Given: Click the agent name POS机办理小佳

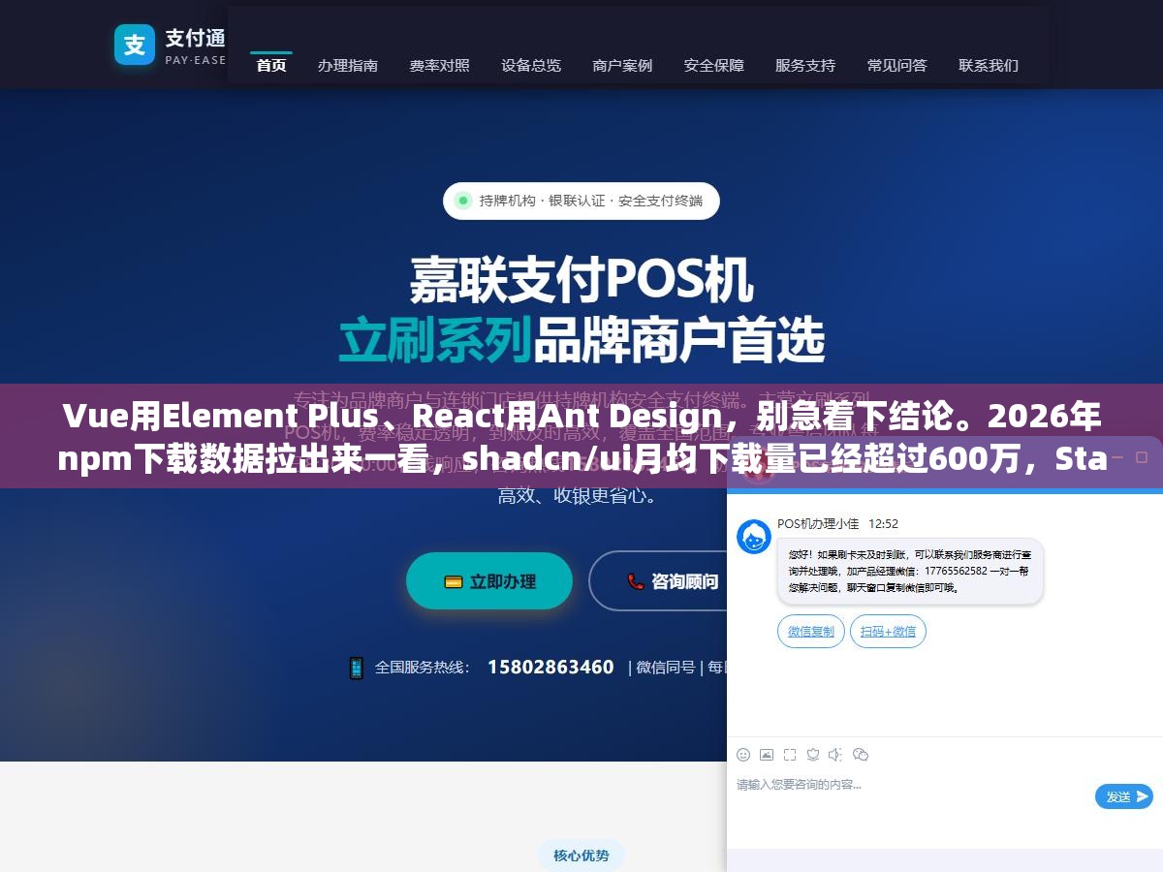Looking at the screenshot, I should (818, 523).
